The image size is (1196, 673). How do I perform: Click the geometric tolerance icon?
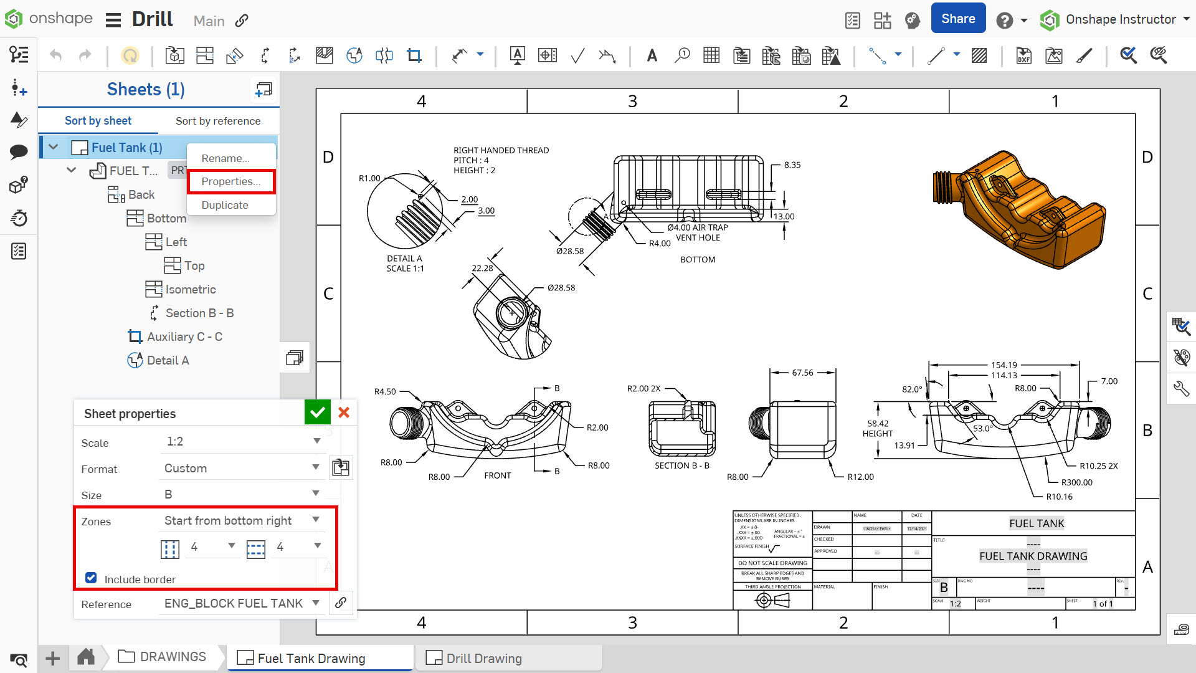[546, 55]
